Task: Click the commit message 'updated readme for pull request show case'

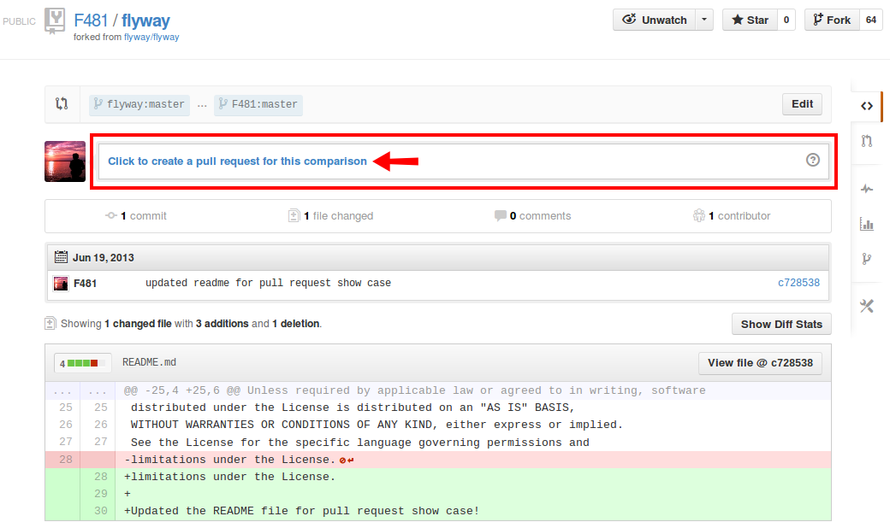Action: point(268,283)
